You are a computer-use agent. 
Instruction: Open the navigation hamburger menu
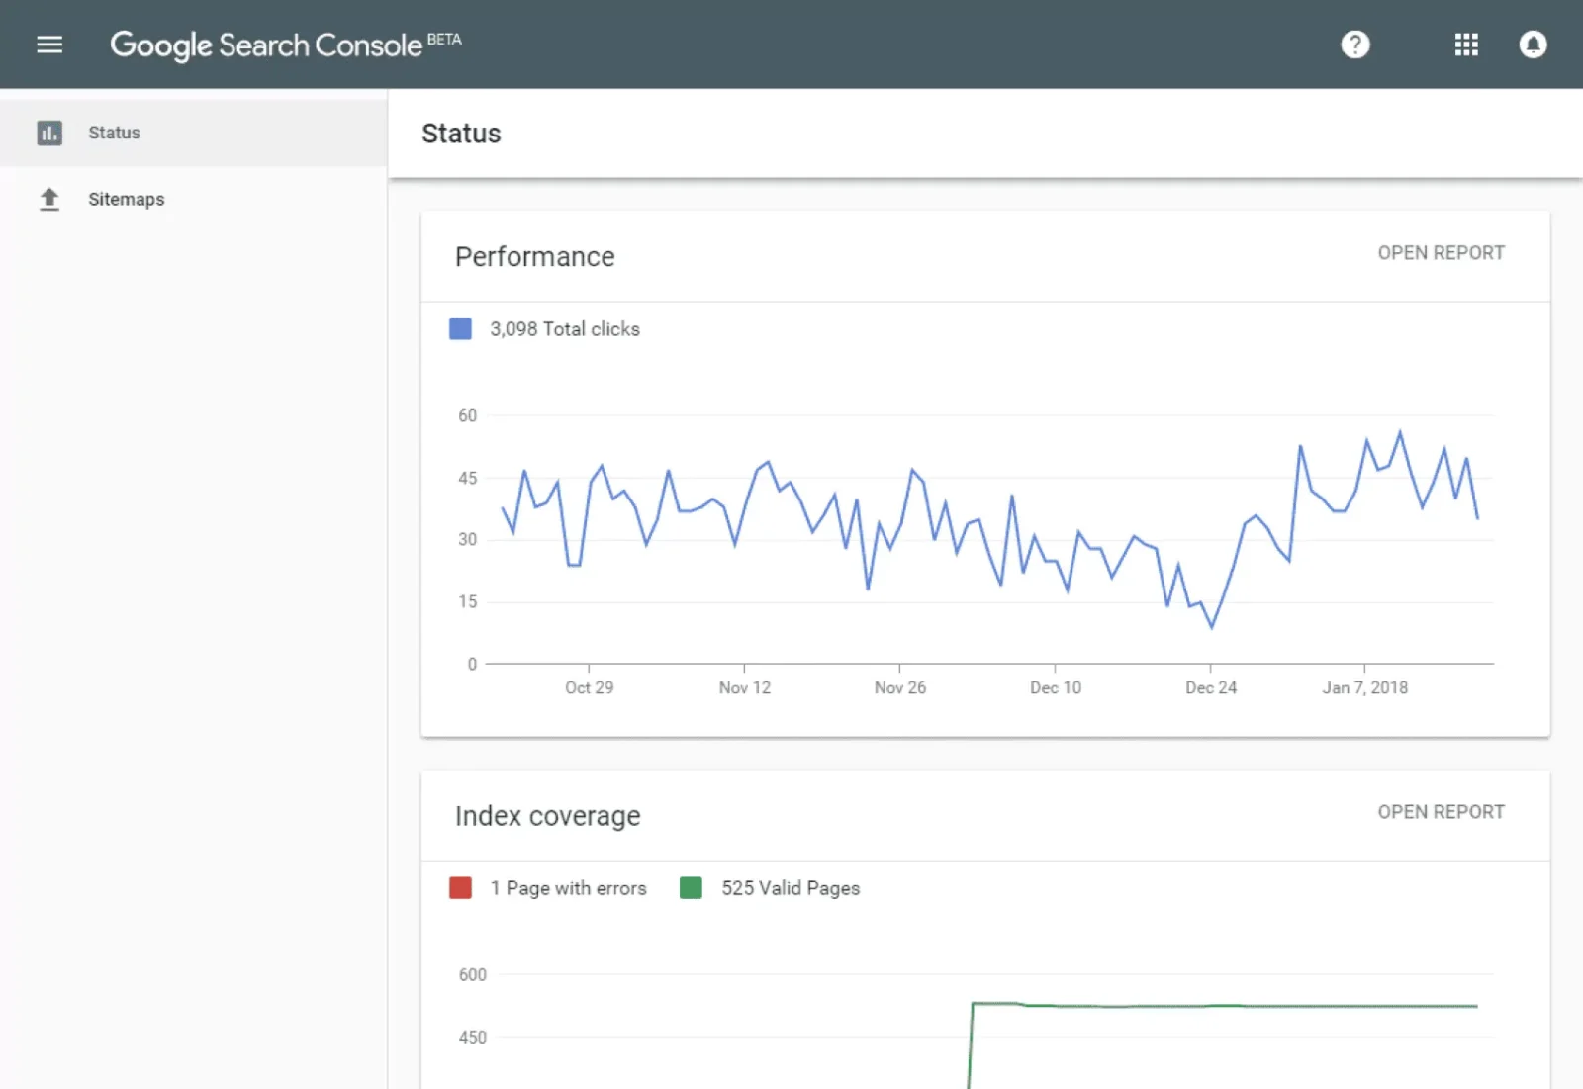pyautogui.click(x=48, y=44)
